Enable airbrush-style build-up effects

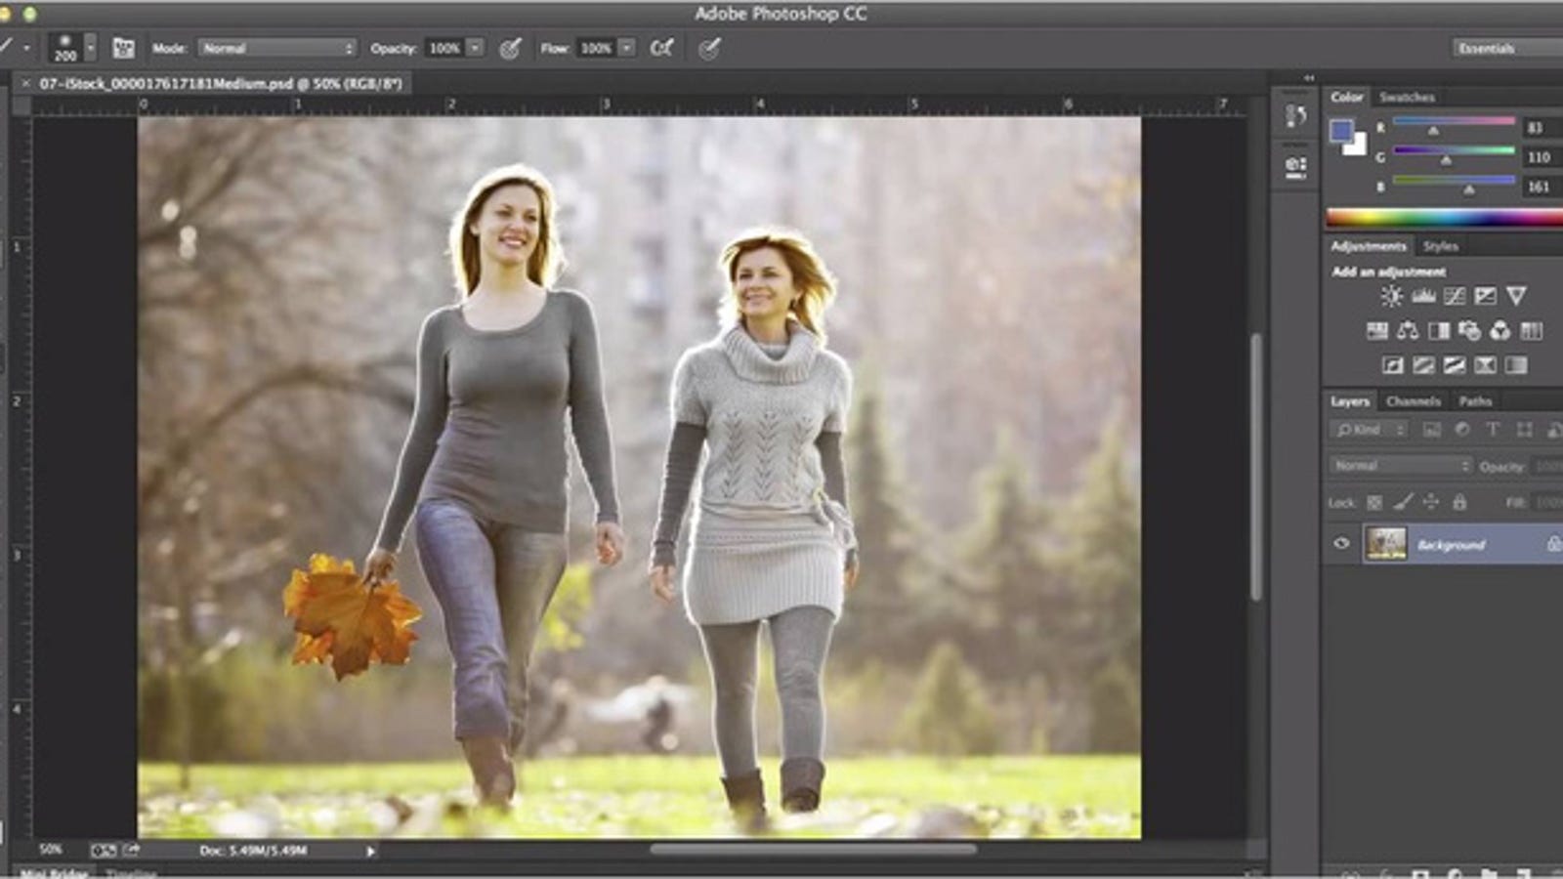(x=661, y=48)
